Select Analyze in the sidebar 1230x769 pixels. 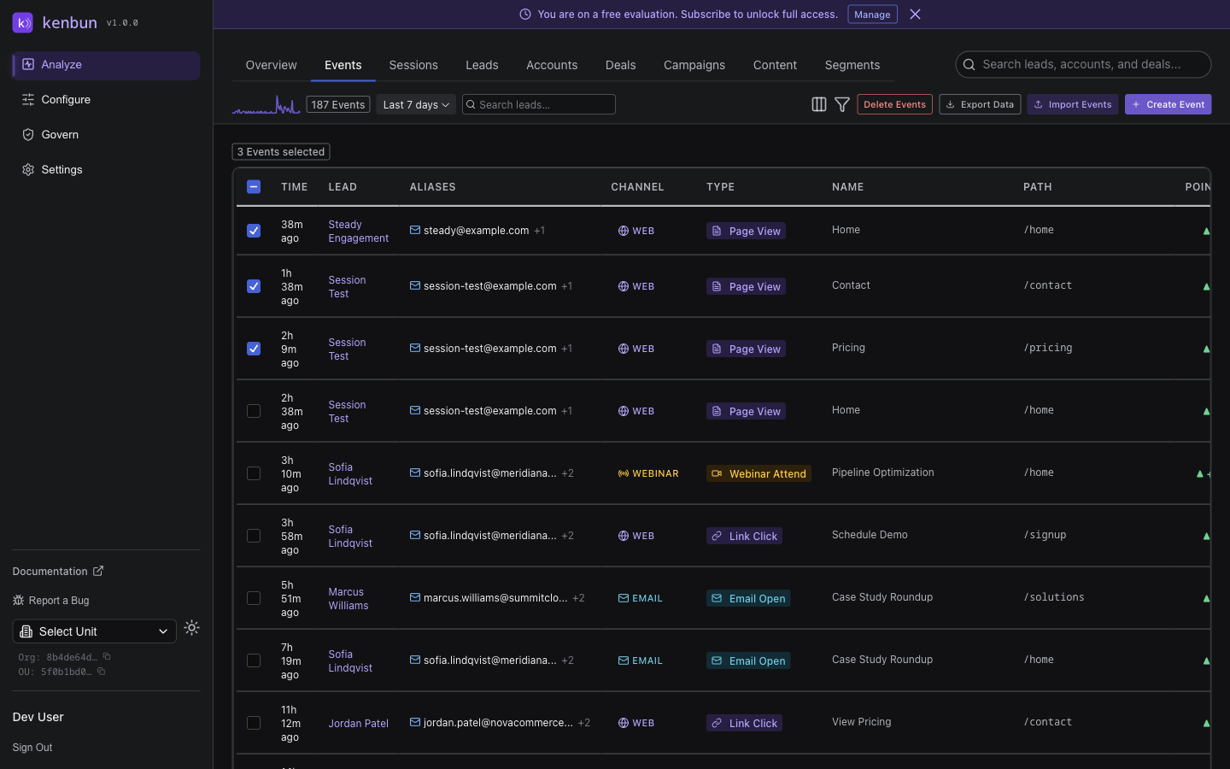pos(106,65)
